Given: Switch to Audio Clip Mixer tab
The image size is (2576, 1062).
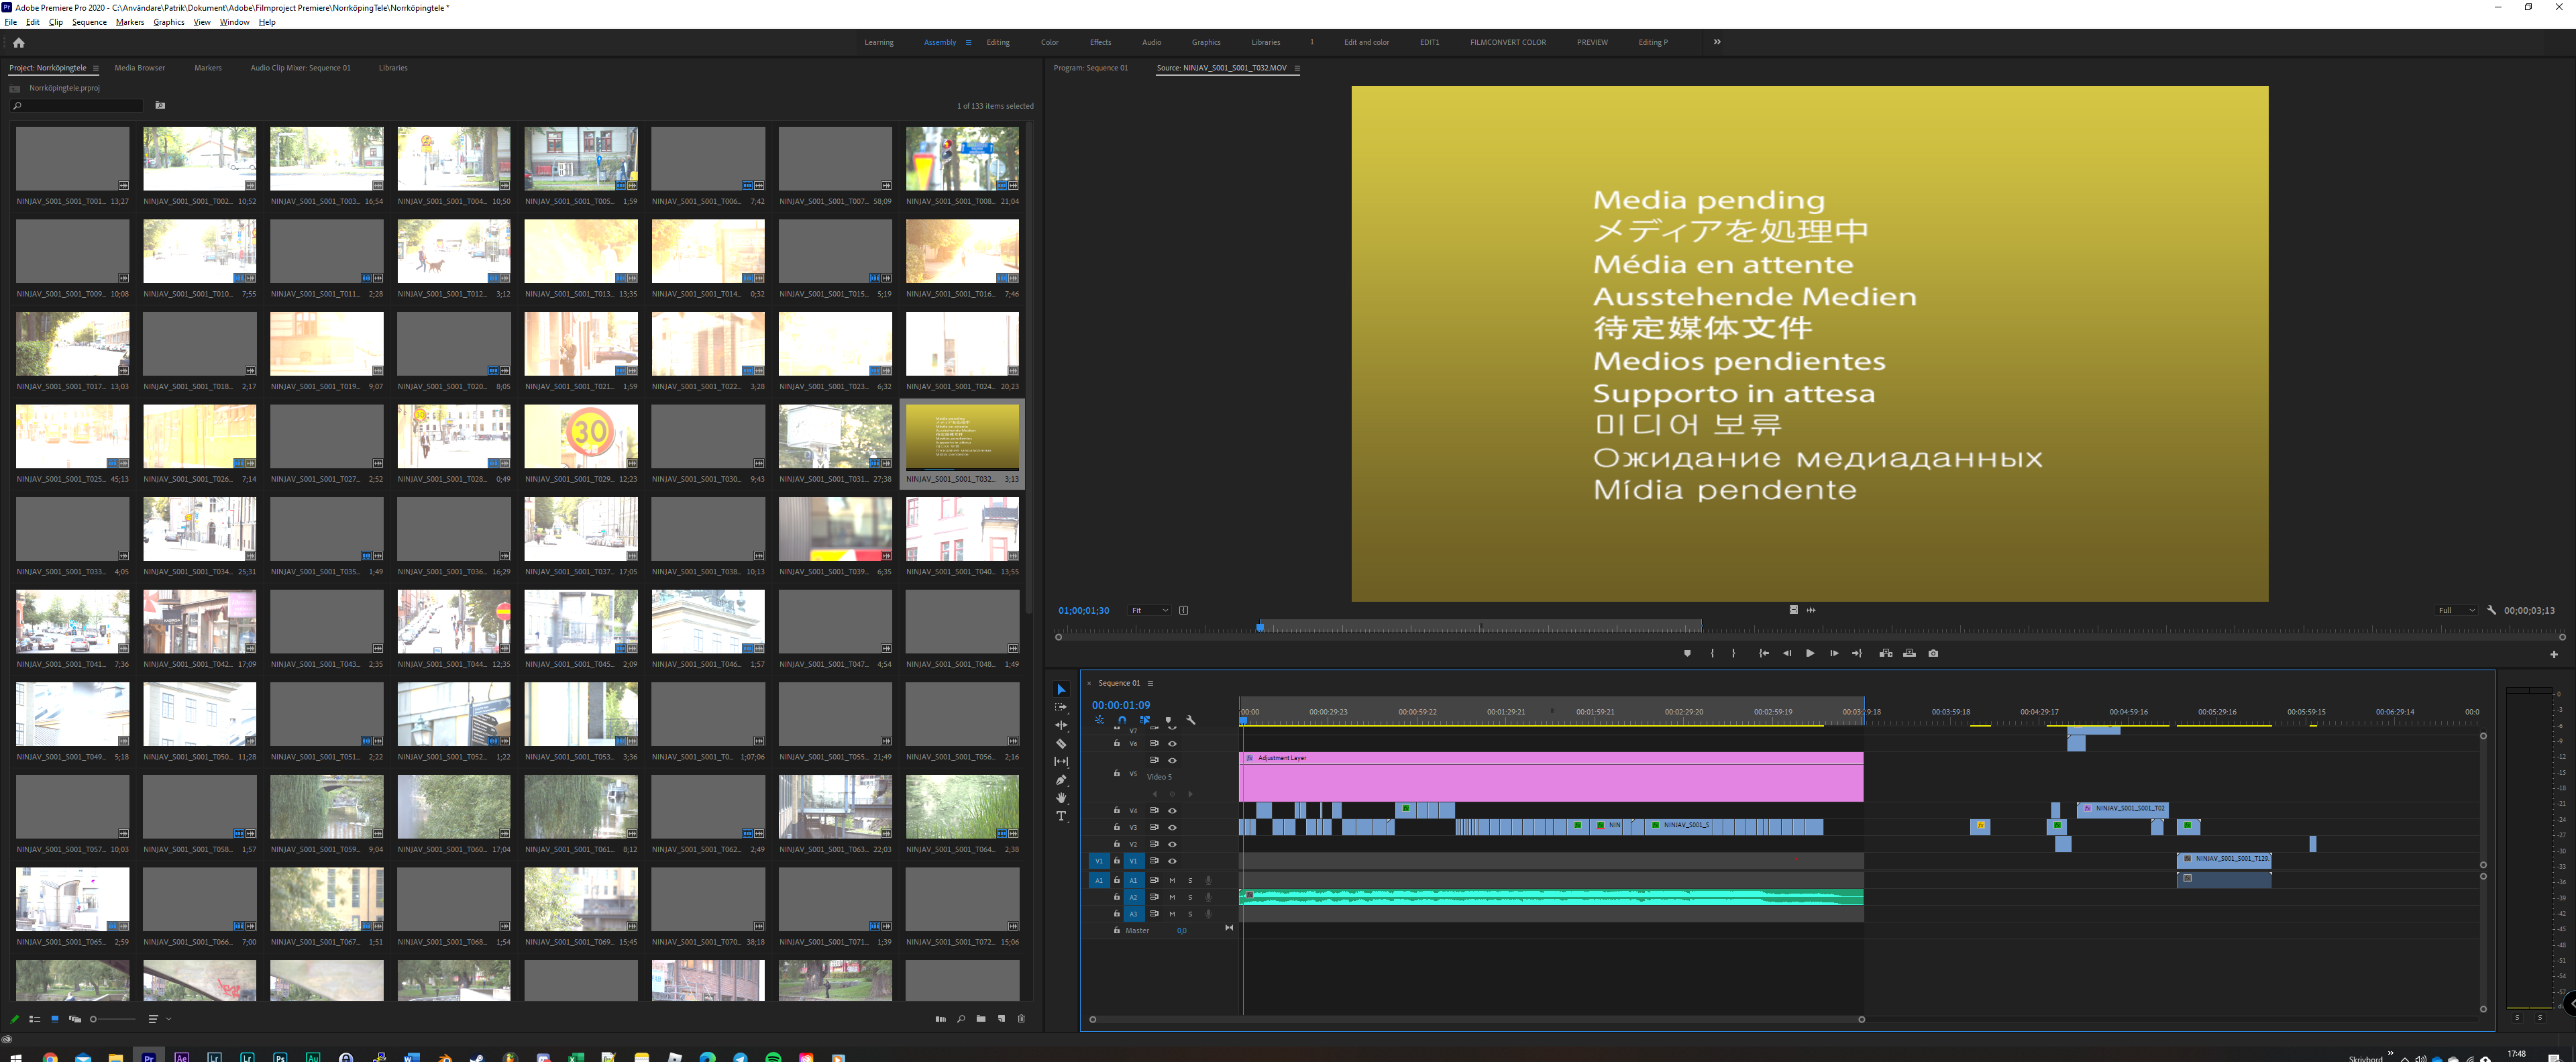Looking at the screenshot, I should click(x=300, y=68).
